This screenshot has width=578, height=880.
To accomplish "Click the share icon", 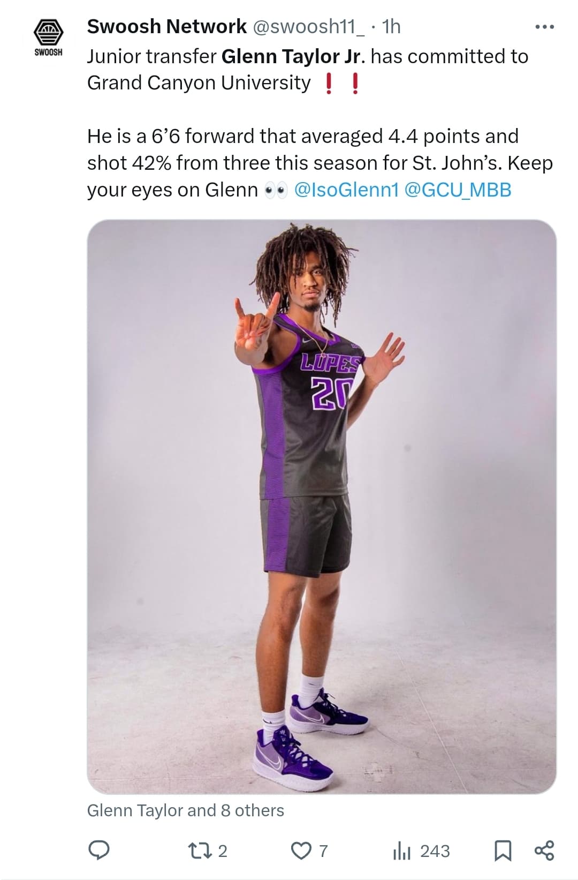I will coord(544,851).
